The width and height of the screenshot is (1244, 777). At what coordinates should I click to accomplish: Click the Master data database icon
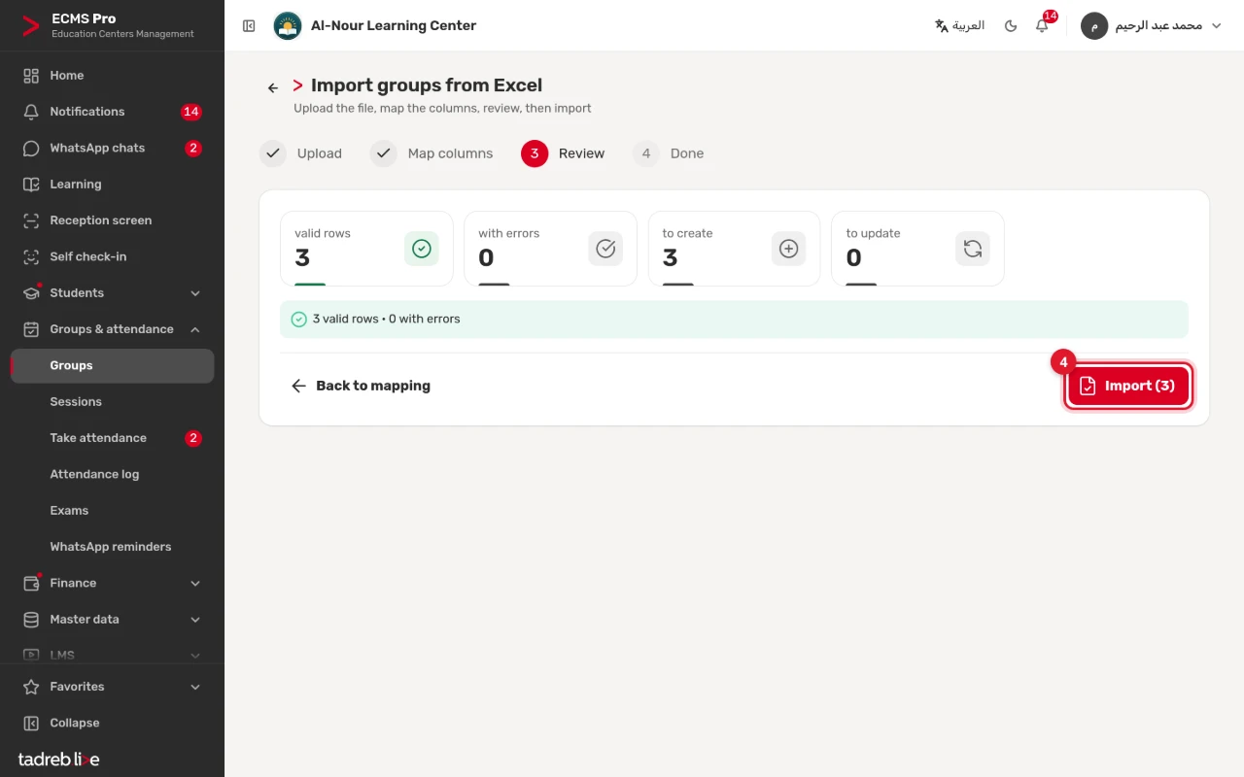pyautogui.click(x=31, y=620)
